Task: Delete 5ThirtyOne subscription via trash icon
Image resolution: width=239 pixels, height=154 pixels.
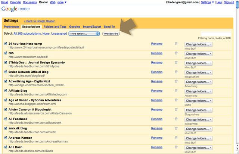Action: pos(176,63)
